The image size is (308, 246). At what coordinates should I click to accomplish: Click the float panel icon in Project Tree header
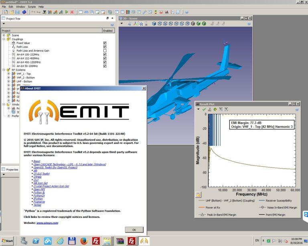107,18
